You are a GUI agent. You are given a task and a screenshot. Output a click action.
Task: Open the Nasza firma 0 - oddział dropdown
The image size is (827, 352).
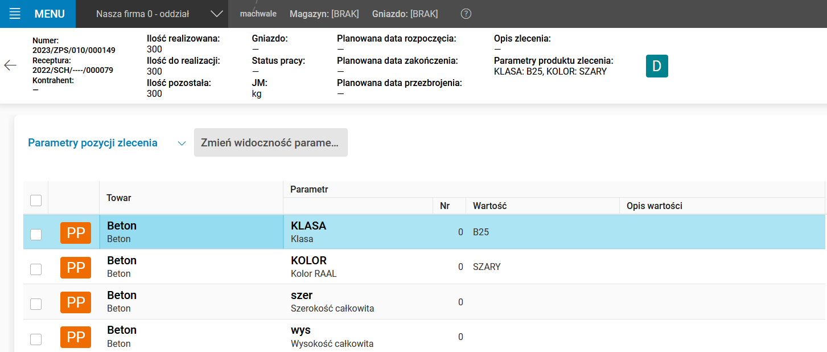[x=151, y=14]
